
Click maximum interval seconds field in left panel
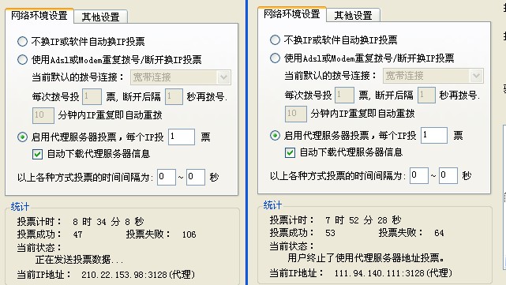point(196,177)
